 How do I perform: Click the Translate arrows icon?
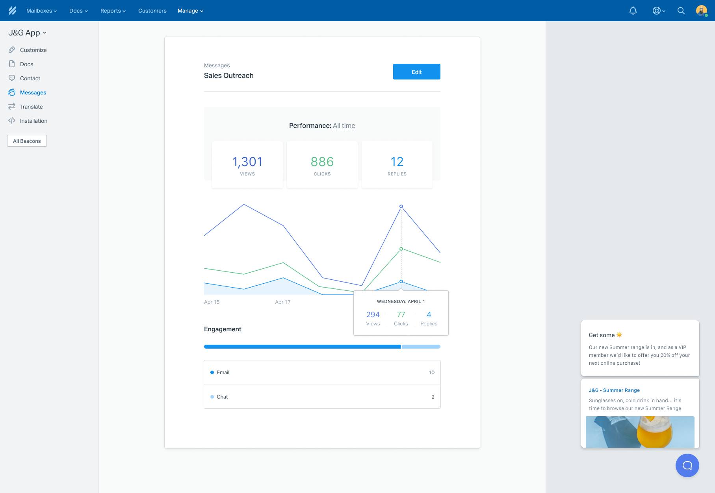pyautogui.click(x=12, y=107)
